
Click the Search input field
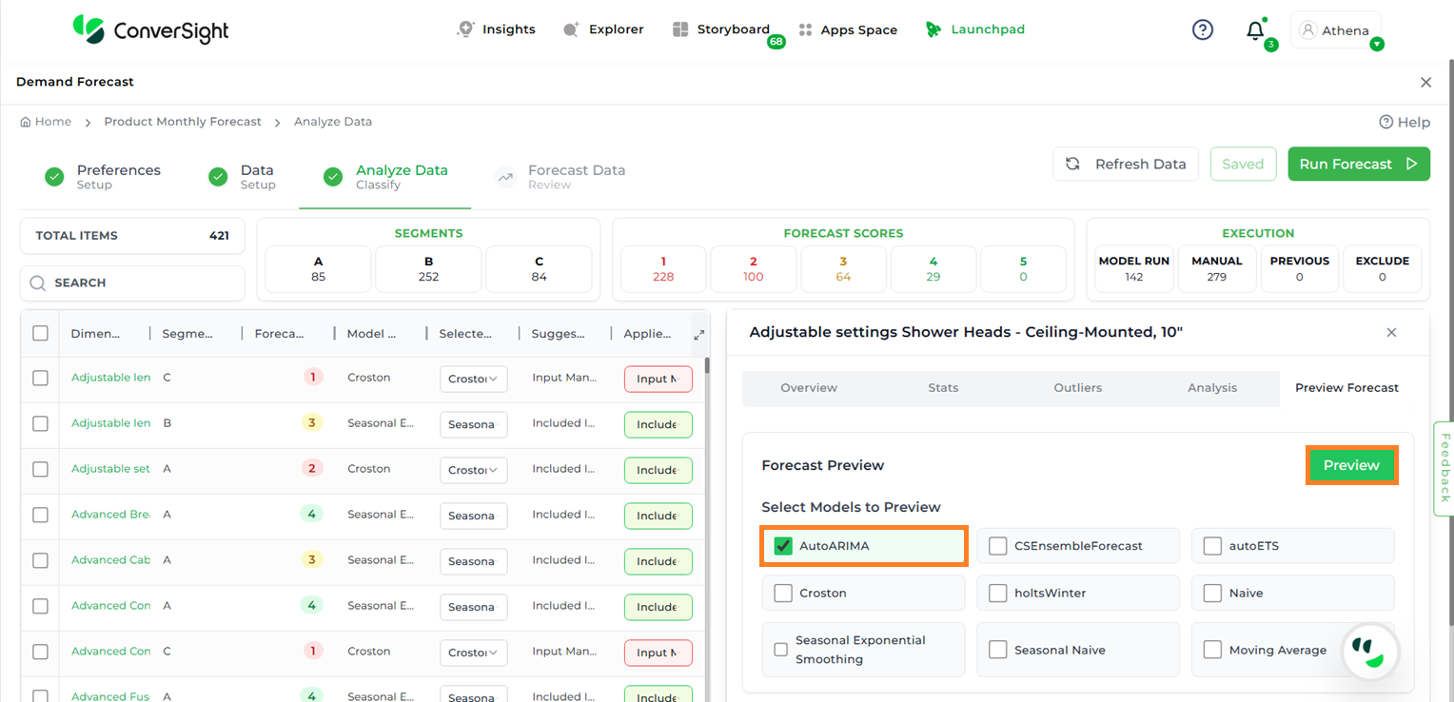point(133,283)
